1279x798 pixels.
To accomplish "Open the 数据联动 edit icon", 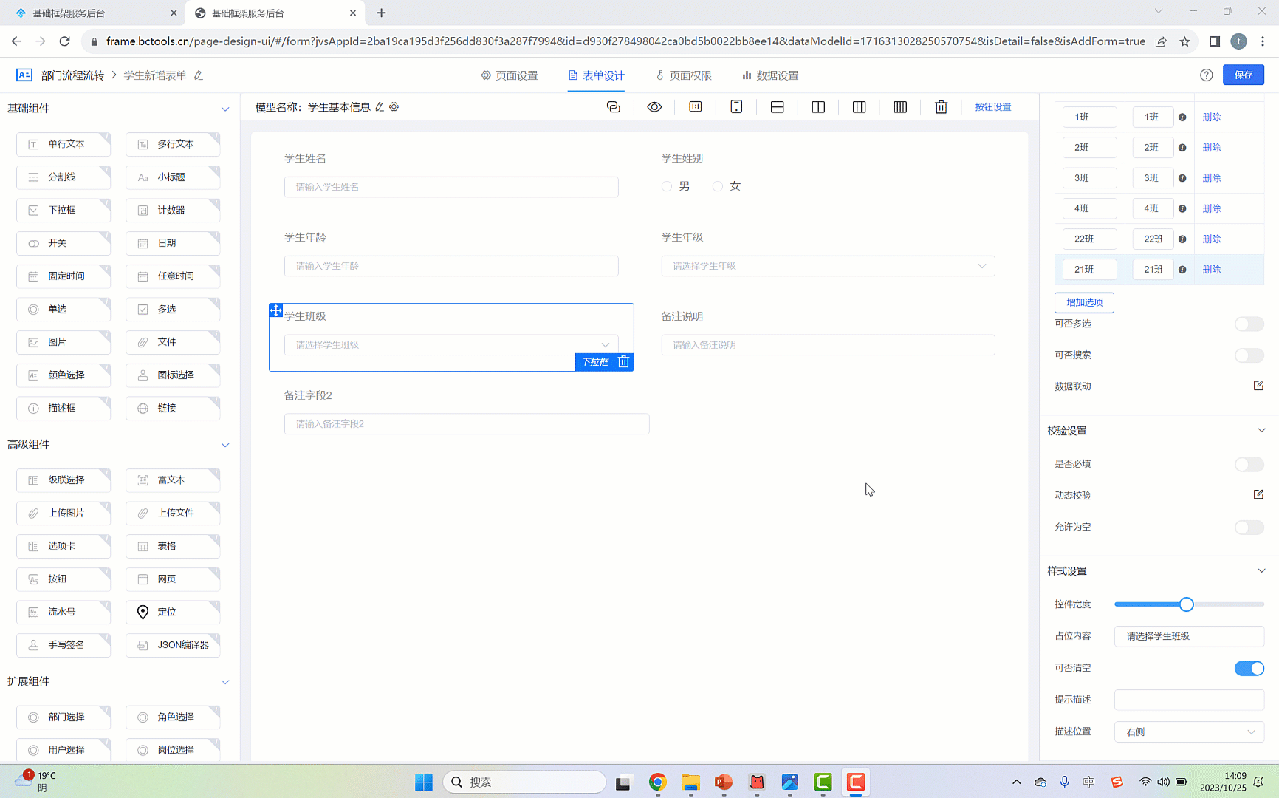I will coord(1258,386).
